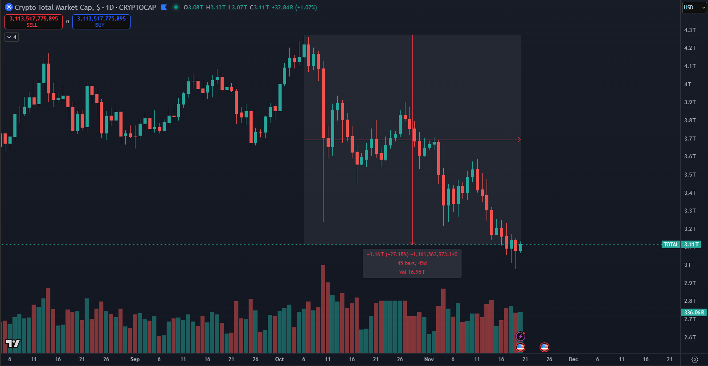This screenshot has height=366, width=708.
Task: Click the US flag event near date 26
Action: coord(544,347)
